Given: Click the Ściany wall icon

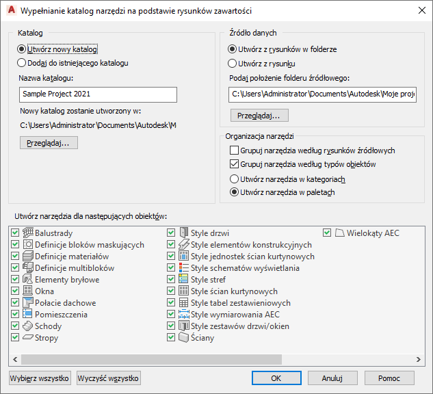Looking at the screenshot, I should coord(183,337).
